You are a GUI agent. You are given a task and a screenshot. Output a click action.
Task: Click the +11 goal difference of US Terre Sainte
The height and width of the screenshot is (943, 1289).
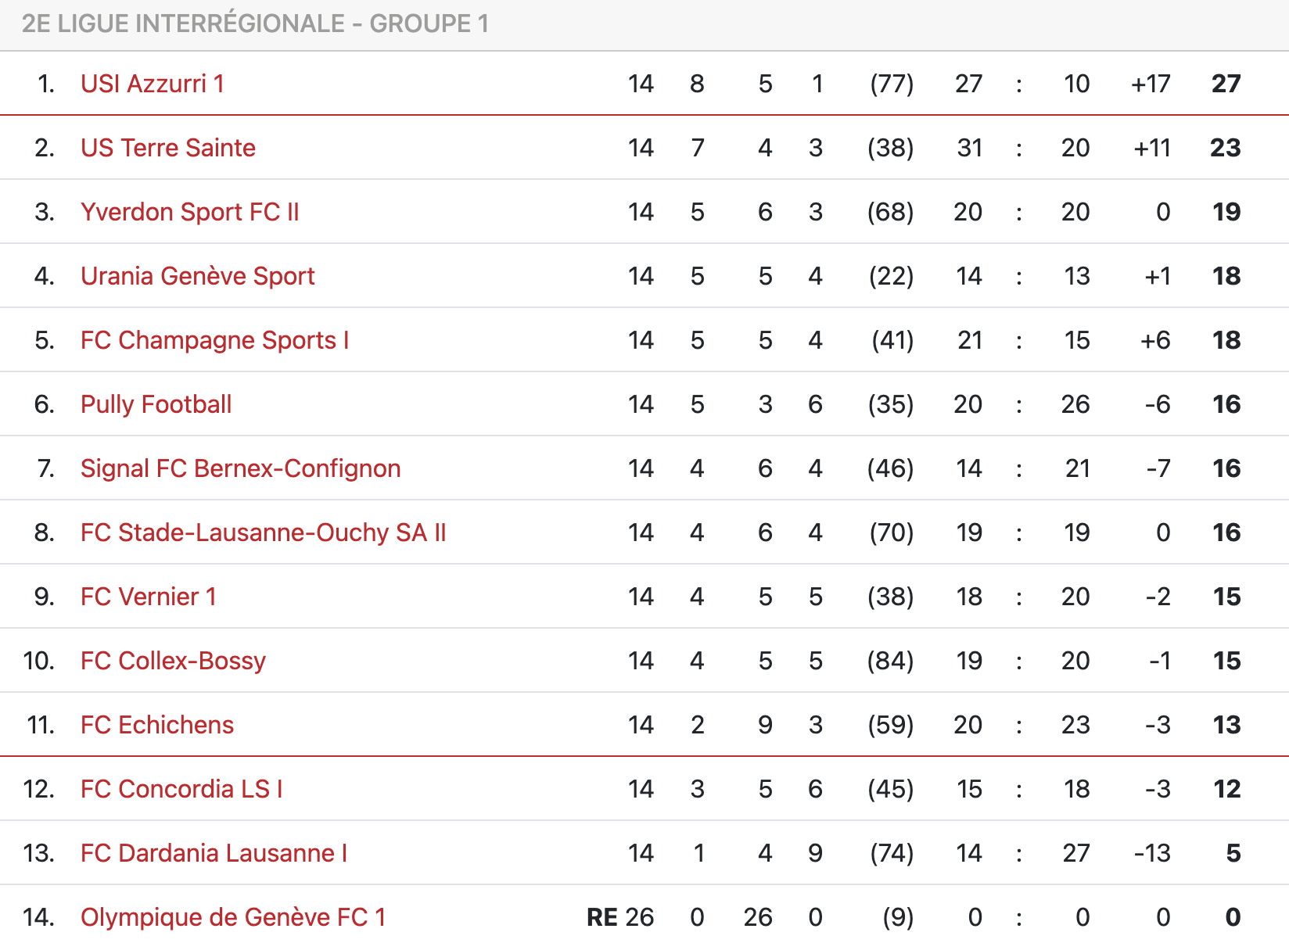(1151, 148)
